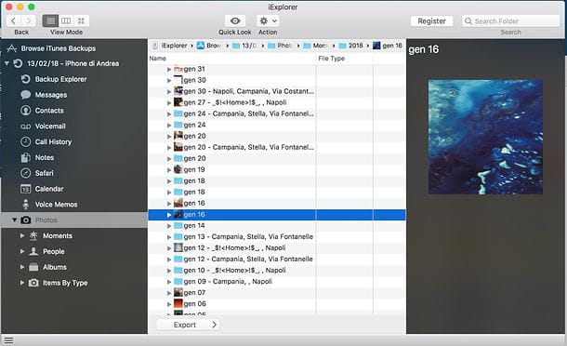Expand People in the sidebar
This screenshot has width=567, height=346.
(22, 251)
